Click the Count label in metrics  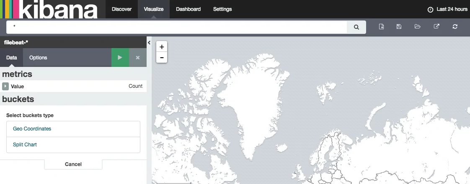[135, 86]
